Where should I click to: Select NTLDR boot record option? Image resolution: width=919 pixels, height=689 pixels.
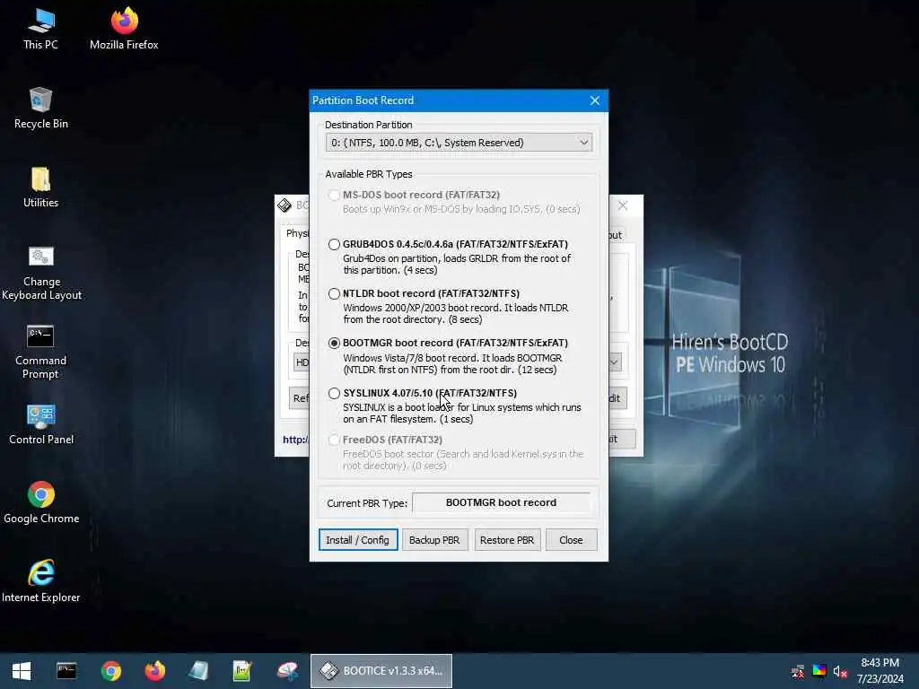pyautogui.click(x=334, y=293)
